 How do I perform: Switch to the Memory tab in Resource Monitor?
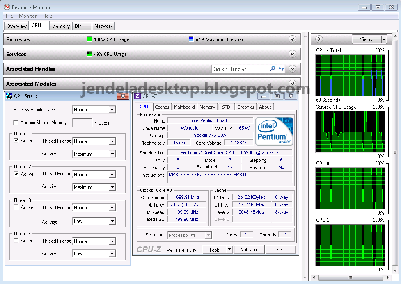click(60, 25)
